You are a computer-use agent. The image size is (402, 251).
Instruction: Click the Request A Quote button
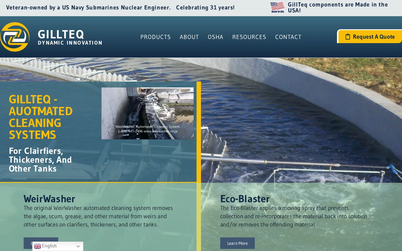[x=370, y=37]
